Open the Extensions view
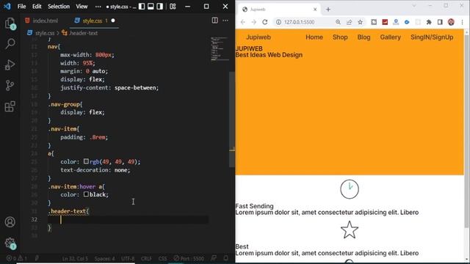 [10, 106]
